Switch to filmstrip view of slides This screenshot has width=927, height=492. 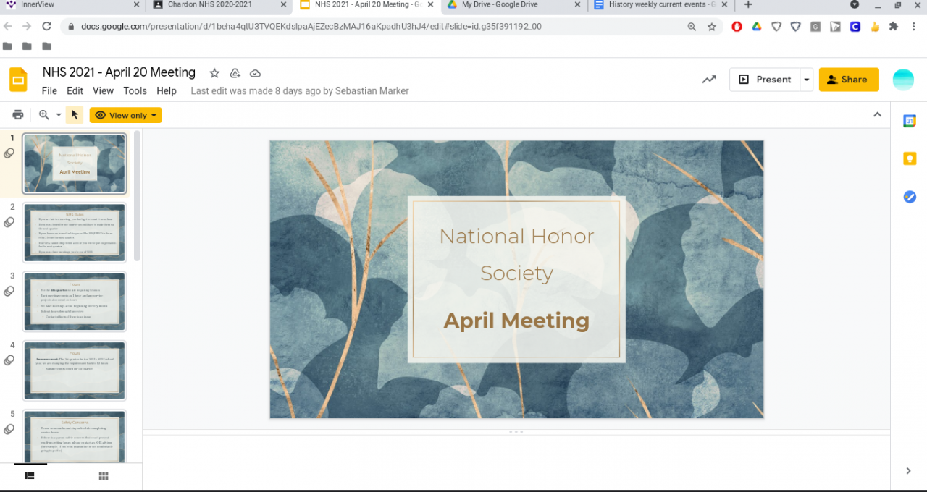coord(30,475)
